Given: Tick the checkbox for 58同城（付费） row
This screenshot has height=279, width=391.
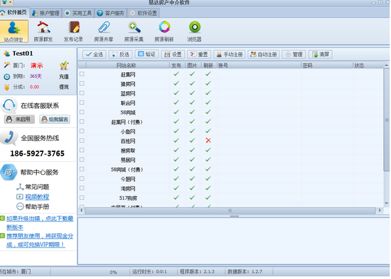Looking at the screenshot, I should 82,169.
